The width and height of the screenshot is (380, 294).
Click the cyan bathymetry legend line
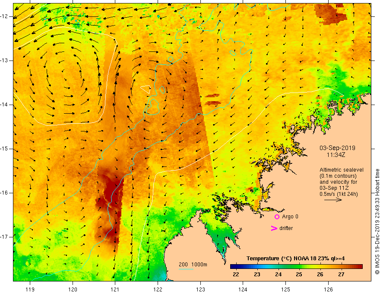click(186, 269)
